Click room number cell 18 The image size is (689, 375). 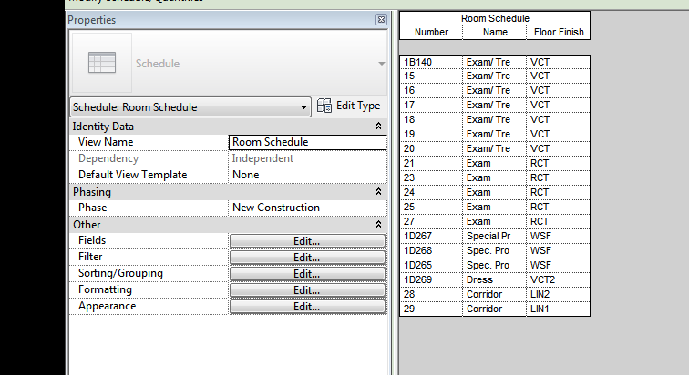tap(431, 119)
